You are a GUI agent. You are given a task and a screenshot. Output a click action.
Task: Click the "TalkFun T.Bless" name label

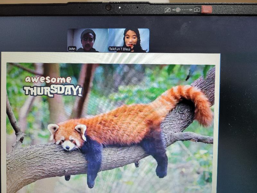pyautogui.click(x=119, y=49)
